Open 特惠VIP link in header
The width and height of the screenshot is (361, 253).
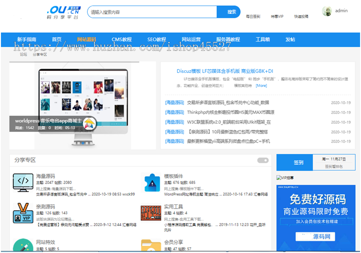277,17
